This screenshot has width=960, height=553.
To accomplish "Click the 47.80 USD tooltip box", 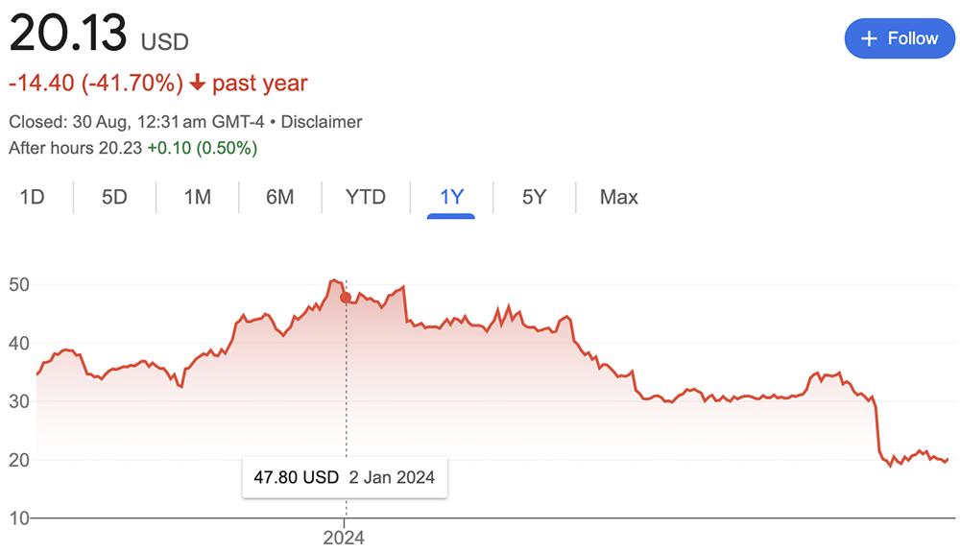I will point(344,477).
